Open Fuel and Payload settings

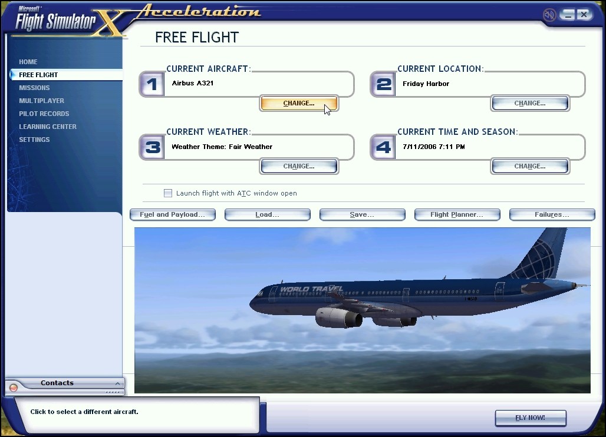[172, 215]
